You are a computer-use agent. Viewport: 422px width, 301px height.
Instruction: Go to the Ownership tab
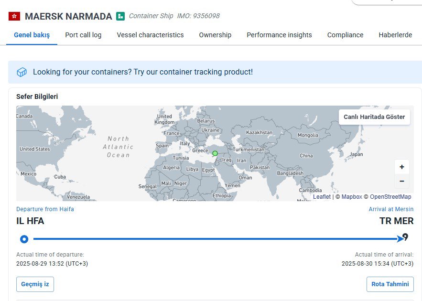tap(215, 35)
